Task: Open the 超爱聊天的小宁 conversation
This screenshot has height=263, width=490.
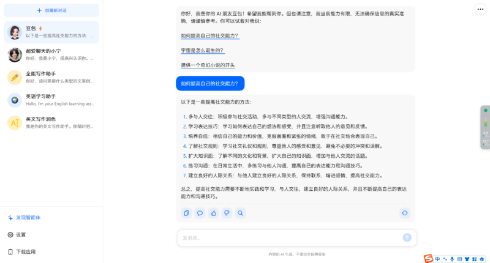Action: click(x=51, y=55)
